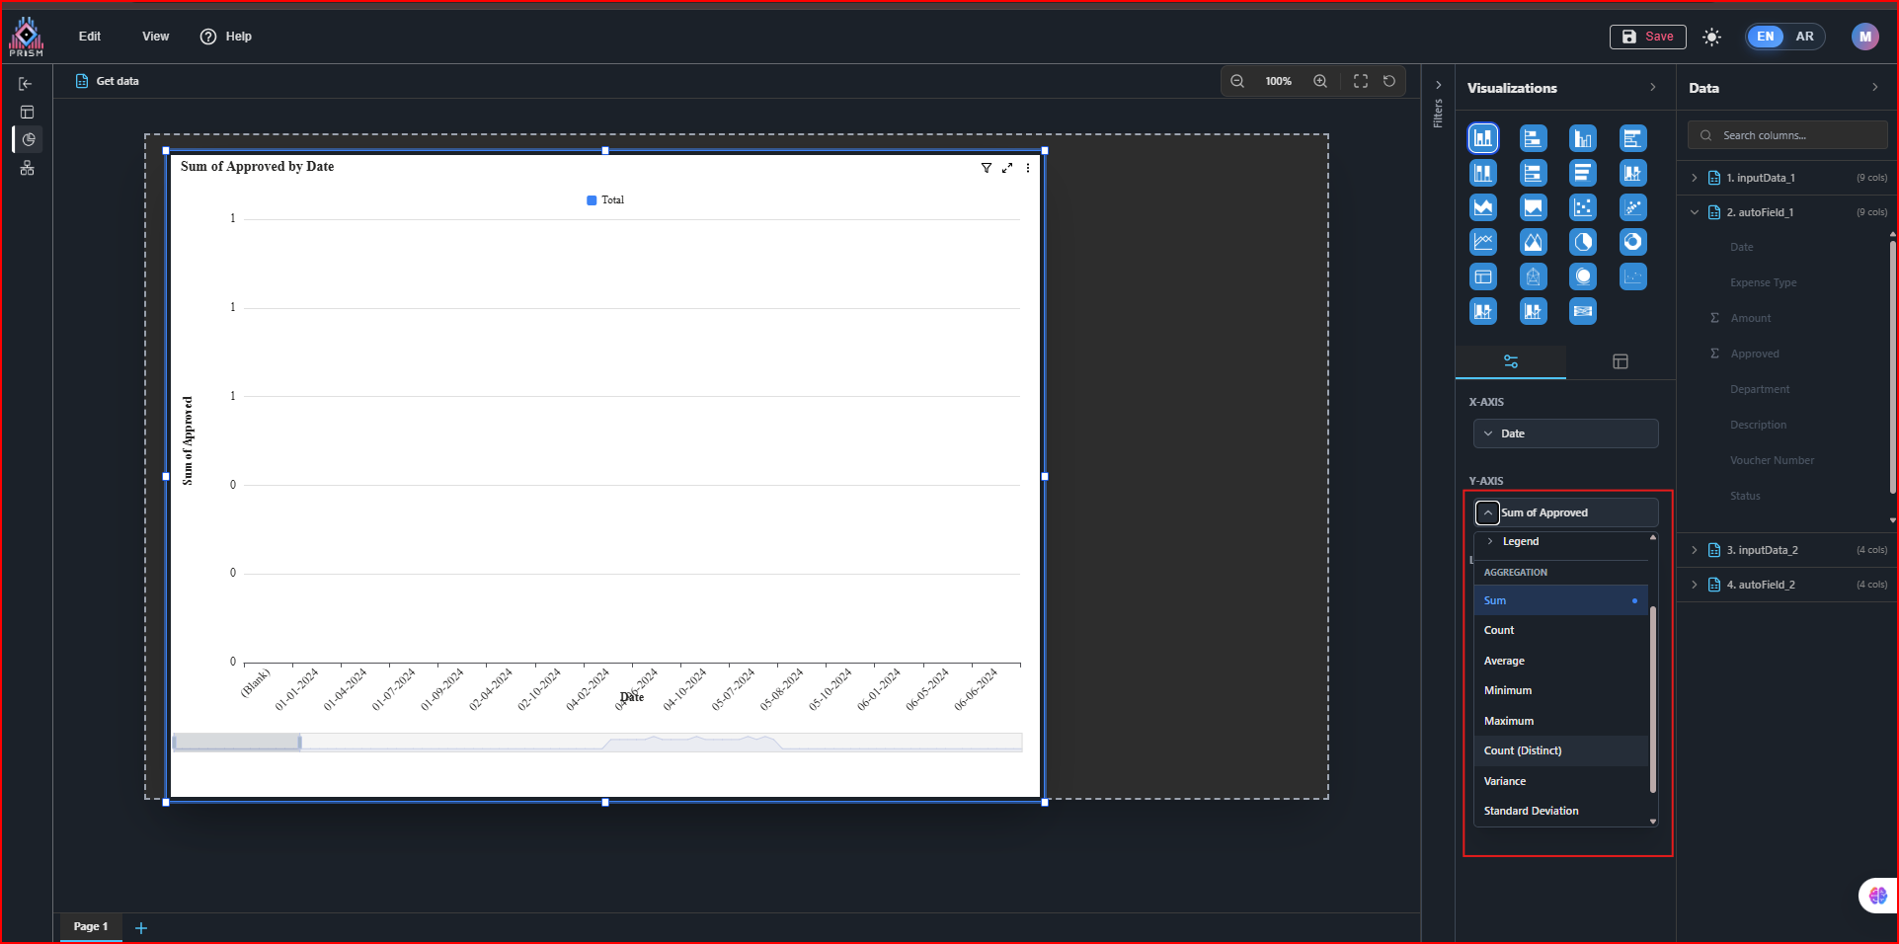Open the filter icon on the chart

(x=986, y=168)
